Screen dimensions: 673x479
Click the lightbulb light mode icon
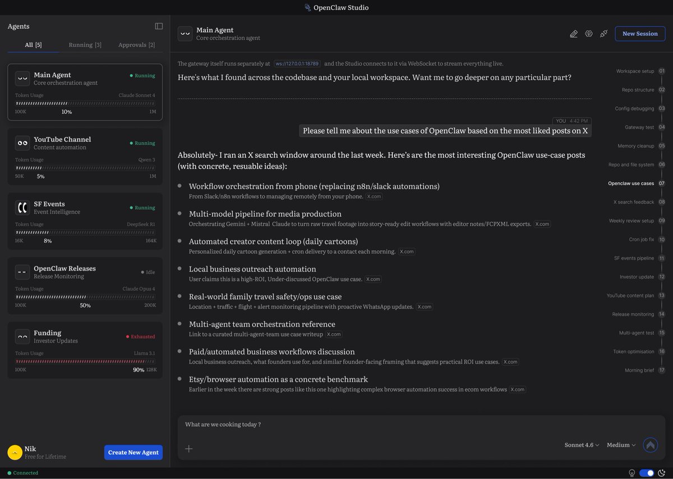[632, 473]
